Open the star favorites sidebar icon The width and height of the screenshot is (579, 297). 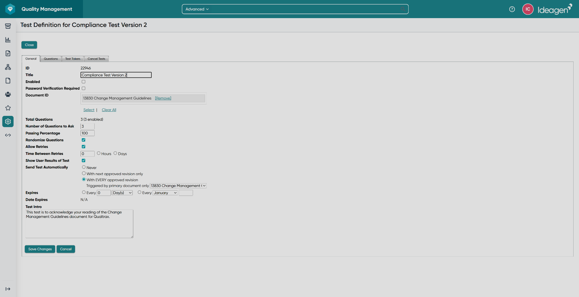point(8,108)
